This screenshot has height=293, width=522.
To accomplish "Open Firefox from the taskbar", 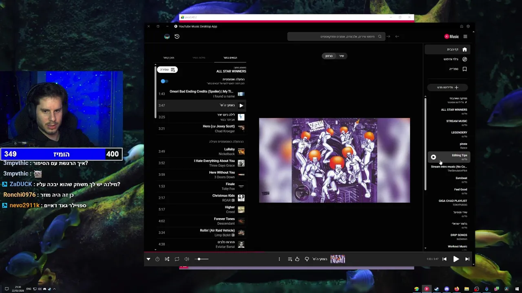I will [x=457, y=289].
